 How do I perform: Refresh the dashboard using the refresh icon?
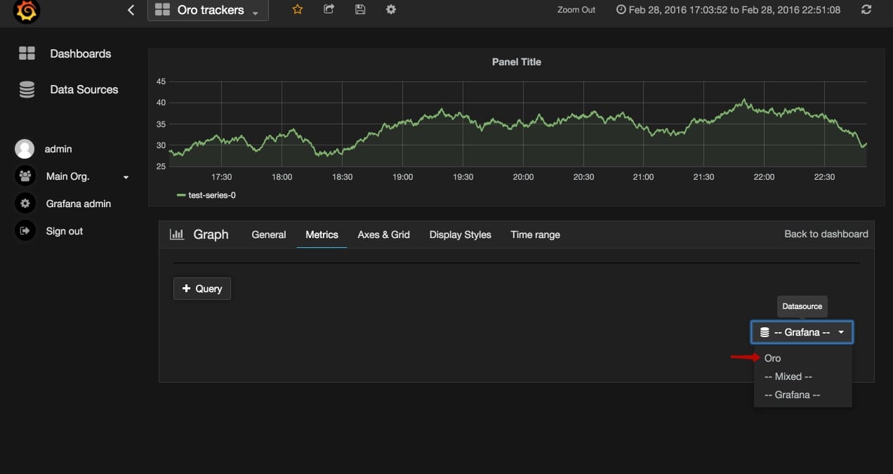[866, 10]
